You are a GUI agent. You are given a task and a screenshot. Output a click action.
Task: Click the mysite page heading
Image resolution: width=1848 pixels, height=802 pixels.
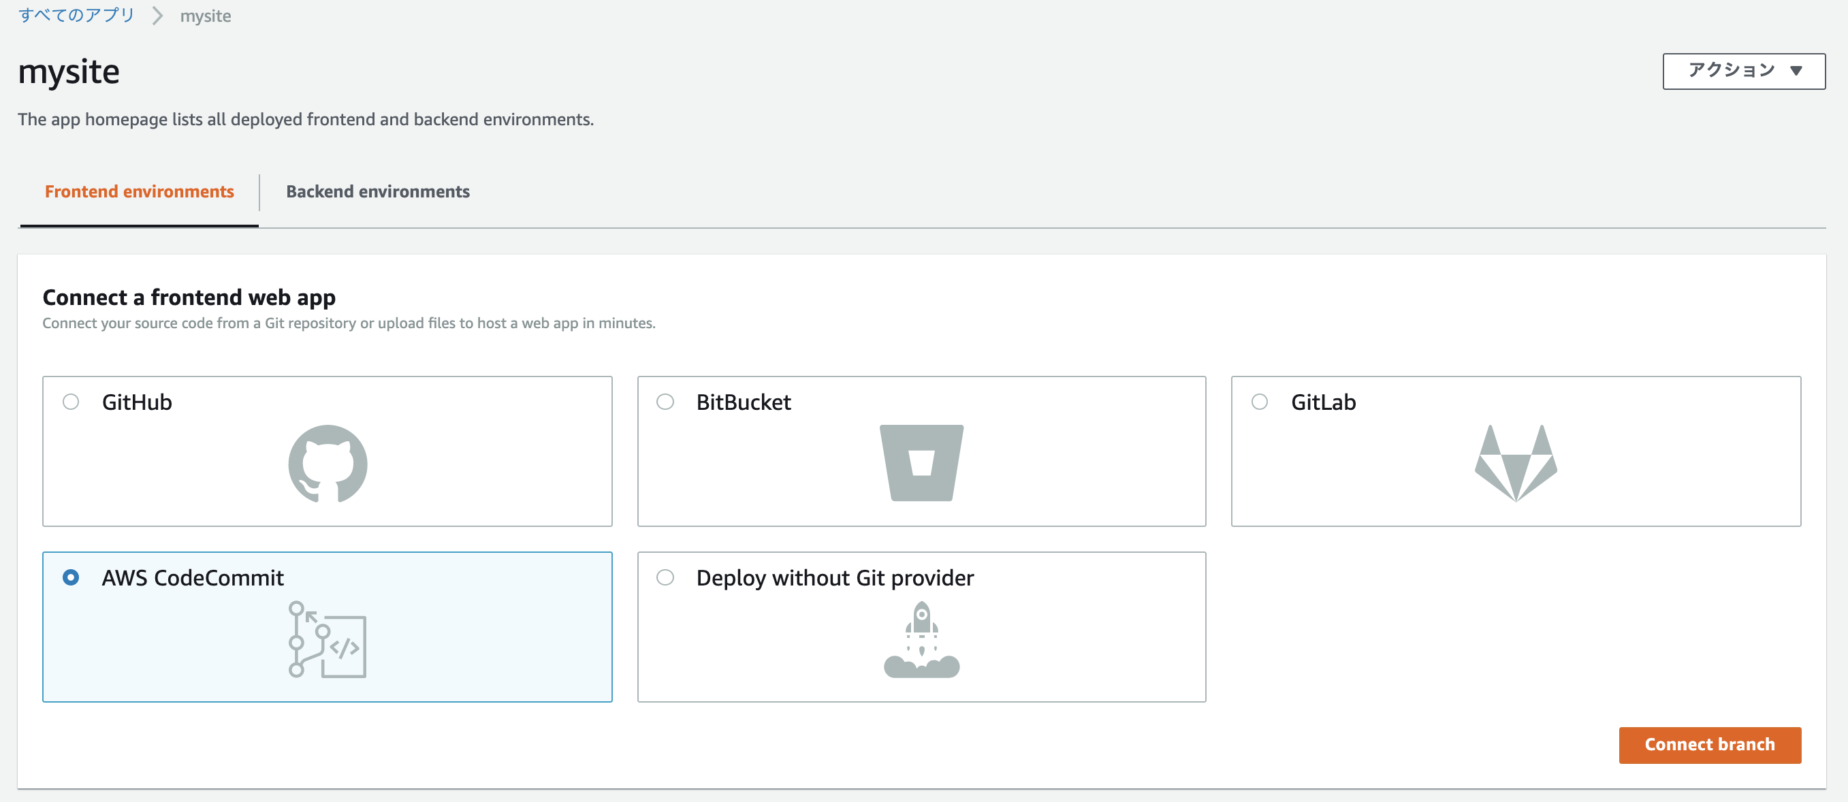[x=69, y=71]
